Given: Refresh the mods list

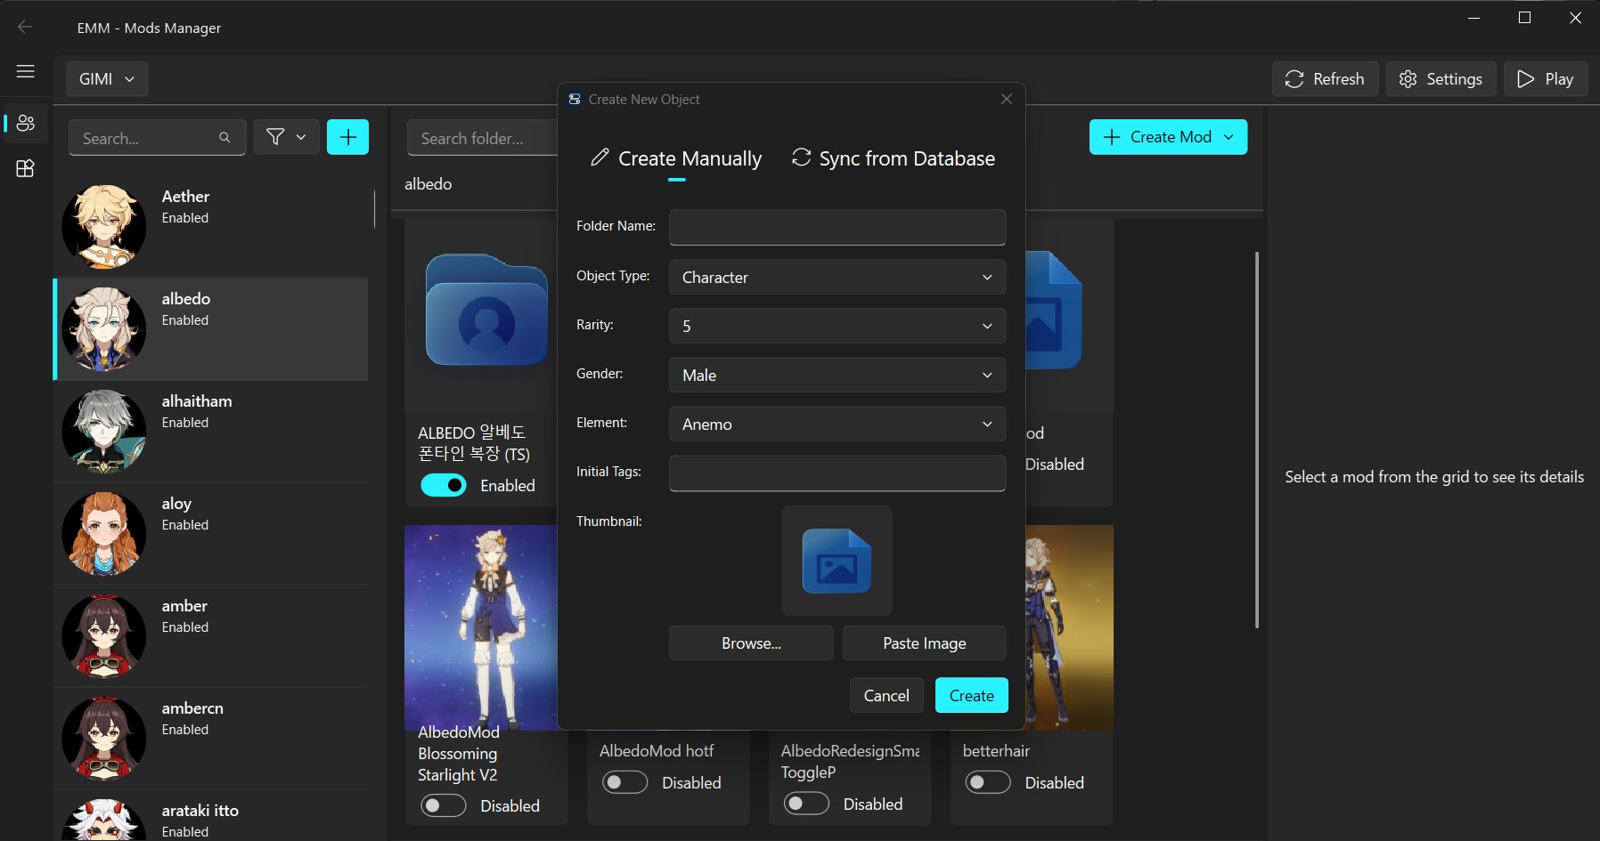Looking at the screenshot, I should point(1324,78).
